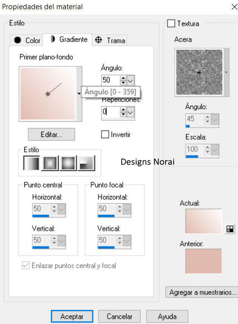The image size is (238, 324).
Task: Toggle the Invertir checkbox
Action: 105,134
